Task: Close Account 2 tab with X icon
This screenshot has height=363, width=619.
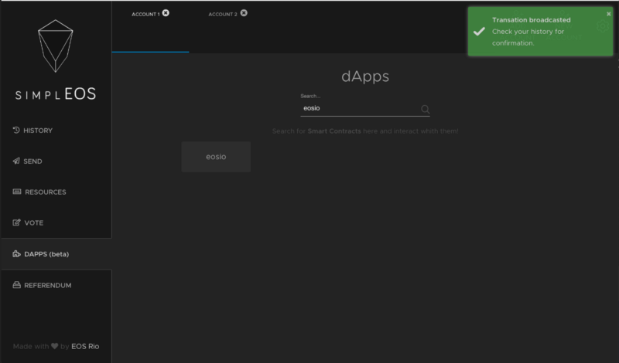Action: pos(244,13)
